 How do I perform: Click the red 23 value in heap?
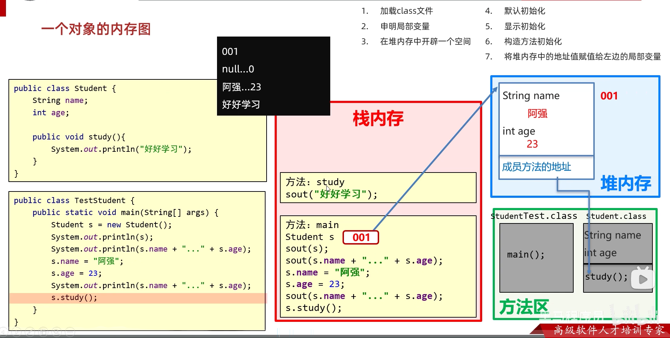(x=532, y=144)
